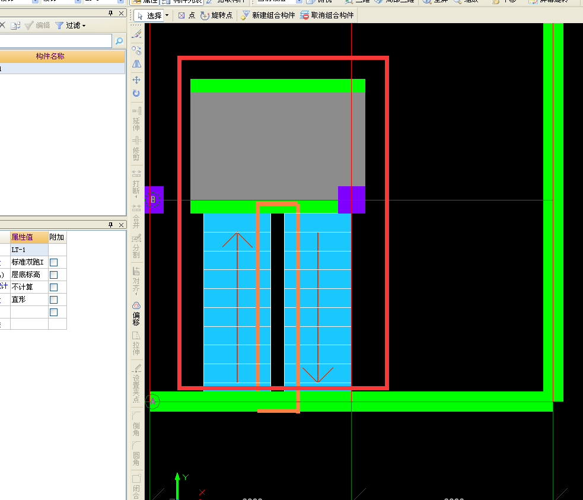This screenshot has width=583, height=500.
Task: Click the axis A label circle
Action: 152,402
